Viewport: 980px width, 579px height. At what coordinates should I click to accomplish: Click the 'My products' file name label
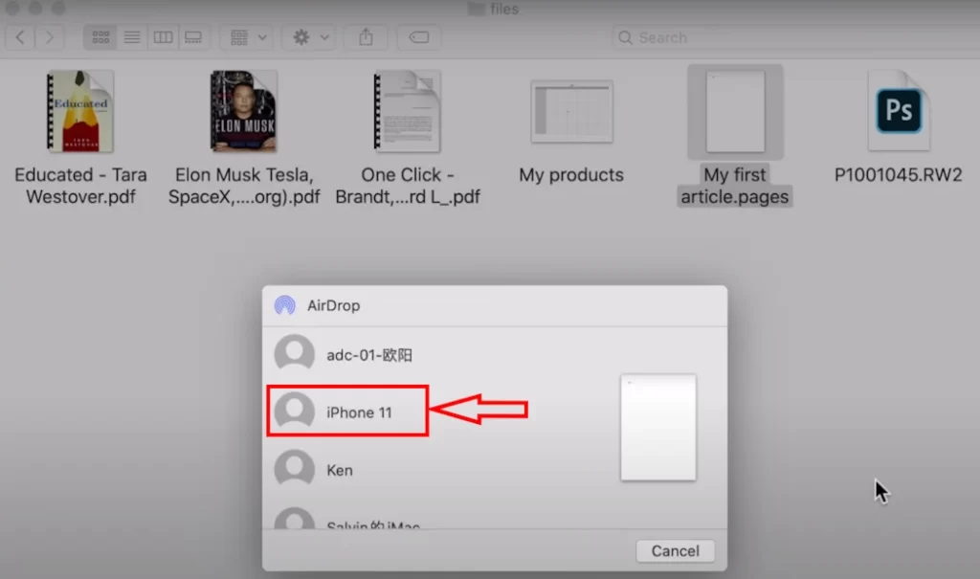coord(571,175)
